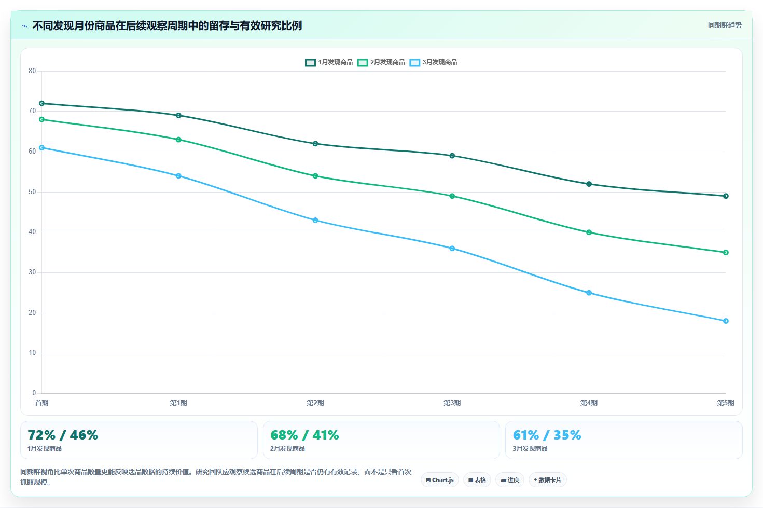Click the lightning icon beside the chart title
This screenshot has height=508, width=763.
[24, 26]
